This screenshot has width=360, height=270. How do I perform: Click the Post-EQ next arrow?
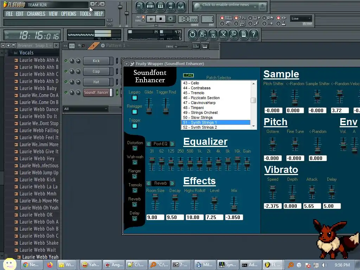coord(172,144)
